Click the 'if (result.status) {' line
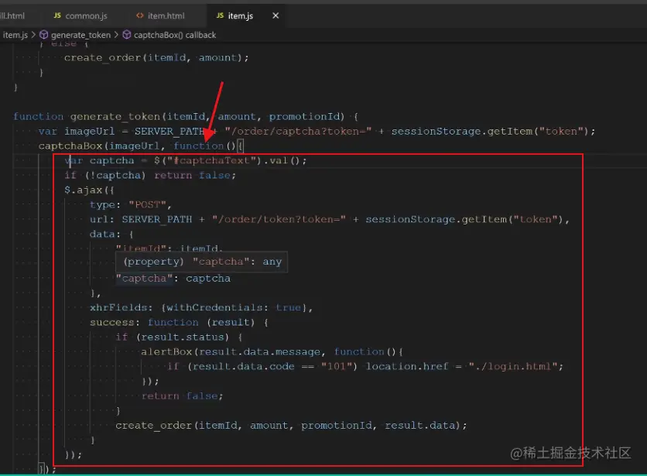 click(x=179, y=337)
